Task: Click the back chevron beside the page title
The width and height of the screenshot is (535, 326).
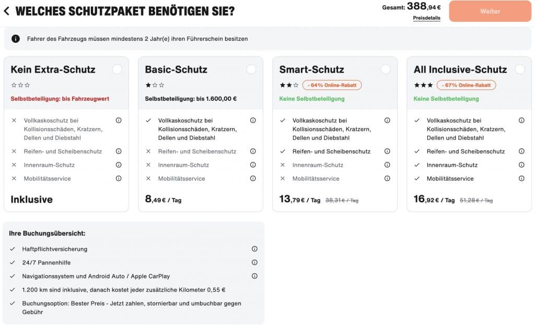Action: [6, 10]
